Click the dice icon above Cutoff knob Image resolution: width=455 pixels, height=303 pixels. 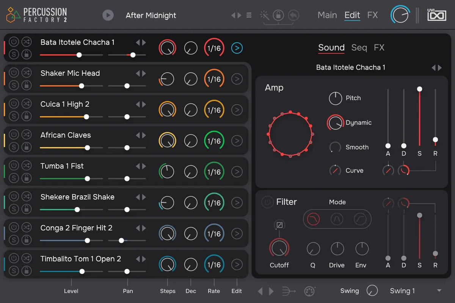[279, 225]
